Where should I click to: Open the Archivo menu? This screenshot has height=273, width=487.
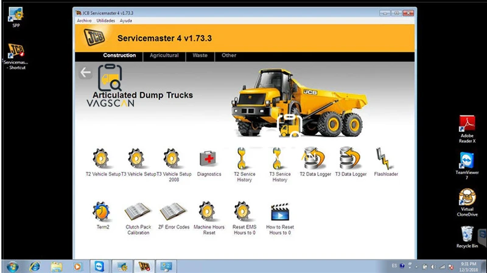click(84, 21)
